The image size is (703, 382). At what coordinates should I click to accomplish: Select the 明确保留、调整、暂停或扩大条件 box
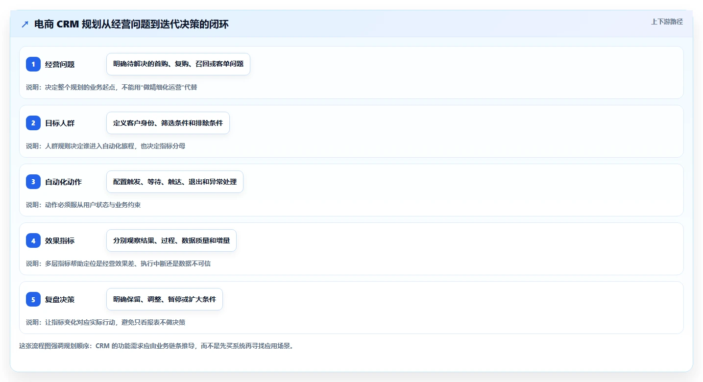pyautogui.click(x=165, y=299)
